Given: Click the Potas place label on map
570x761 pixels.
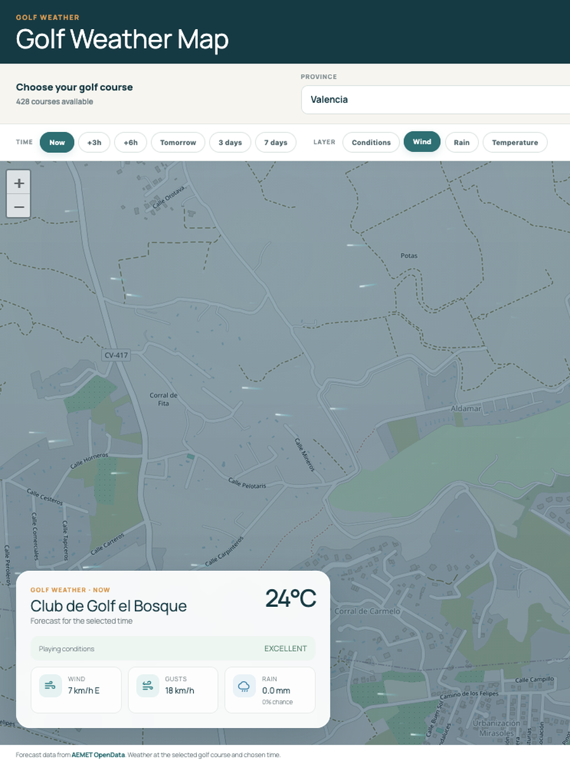Looking at the screenshot, I should click(x=409, y=256).
